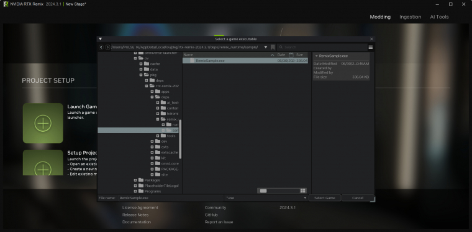This screenshot has height=232, width=472.
Task: Expand the hdremi folder
Action: pos(158,114)
